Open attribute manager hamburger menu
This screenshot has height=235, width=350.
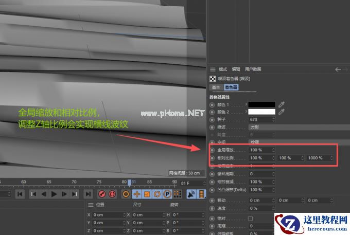pos(213,69)
